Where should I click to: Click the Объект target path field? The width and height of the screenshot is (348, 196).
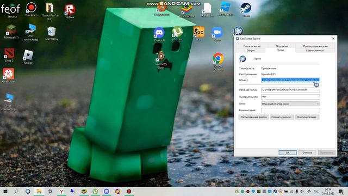pos(290,80)
